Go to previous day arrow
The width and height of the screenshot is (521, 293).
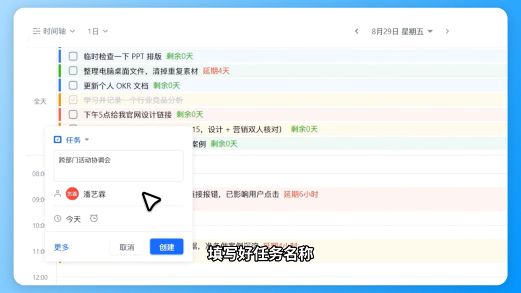356,31
